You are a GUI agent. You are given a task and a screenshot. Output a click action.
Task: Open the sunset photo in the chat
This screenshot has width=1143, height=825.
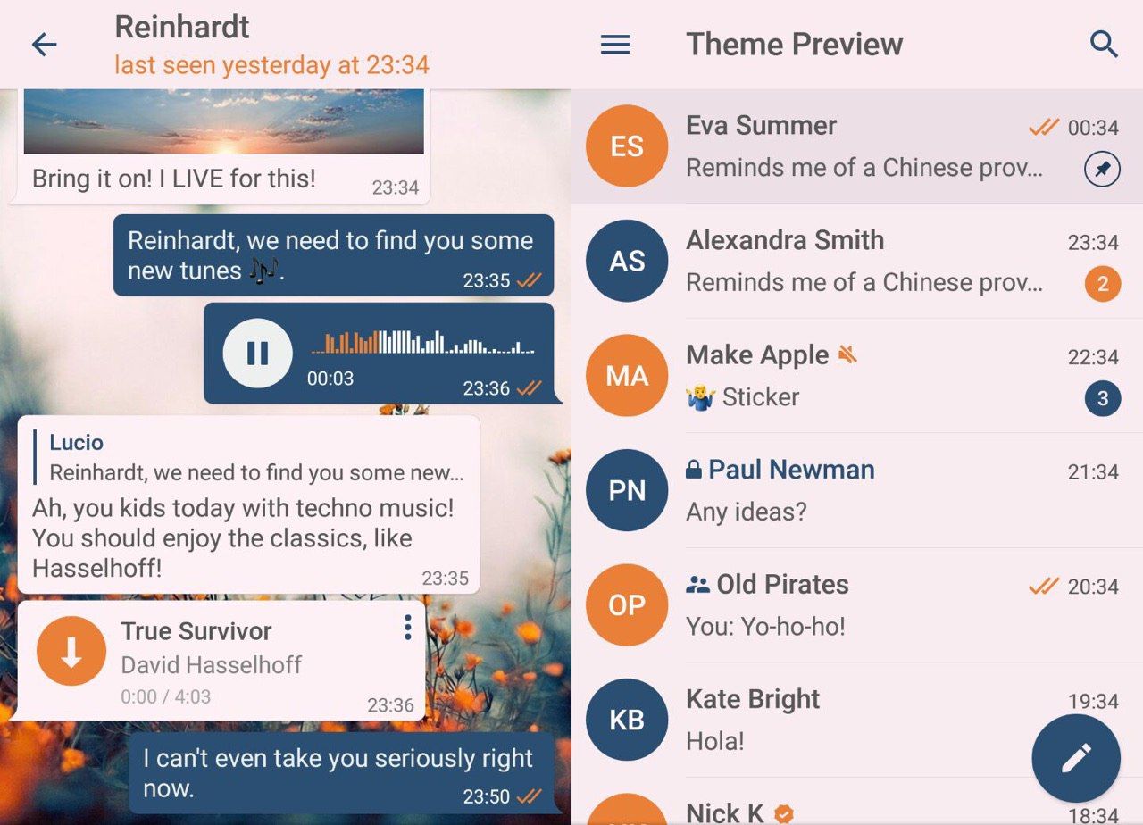coord(223,121)
